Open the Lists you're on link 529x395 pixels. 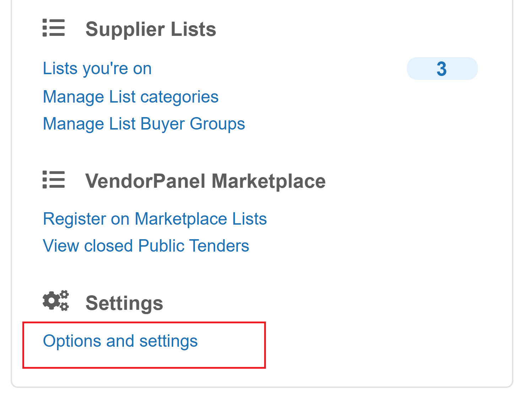(97, 68)
